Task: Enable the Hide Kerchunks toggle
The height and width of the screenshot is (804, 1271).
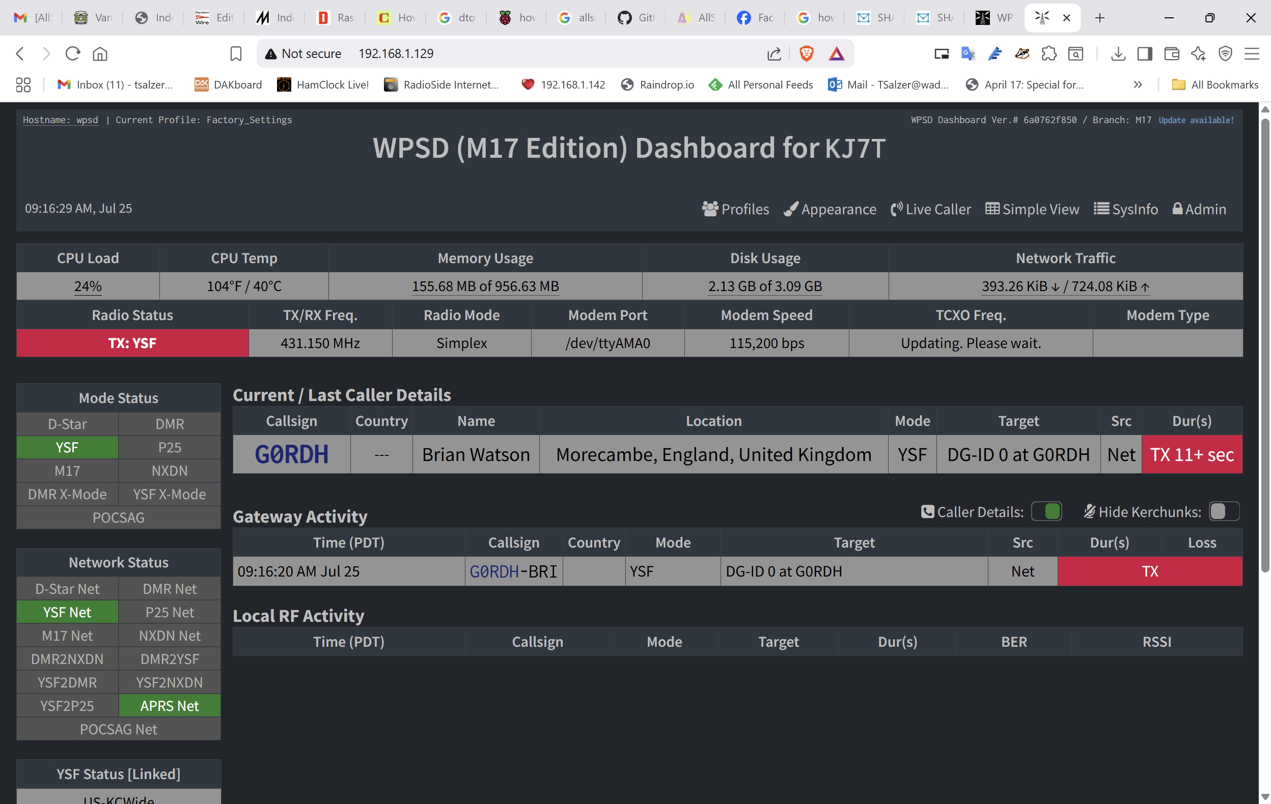Action: coord(1224,511)
